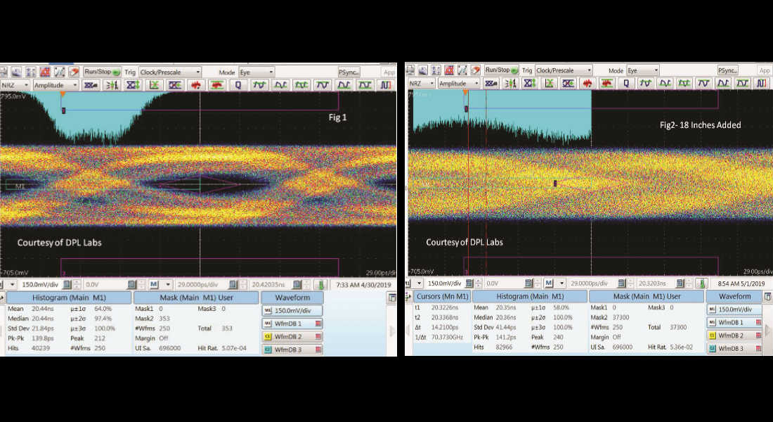Click the red and green noise icon in Fig 1
This screenshot has width=773, height=422.
click(x=217, y=85)
